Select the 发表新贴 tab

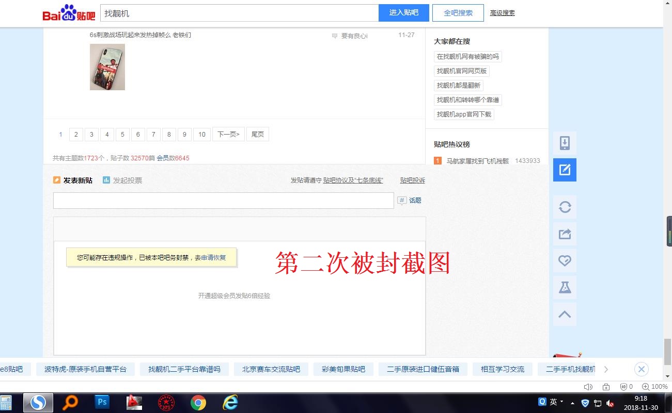pyautogui.click(x=73, y=180)
